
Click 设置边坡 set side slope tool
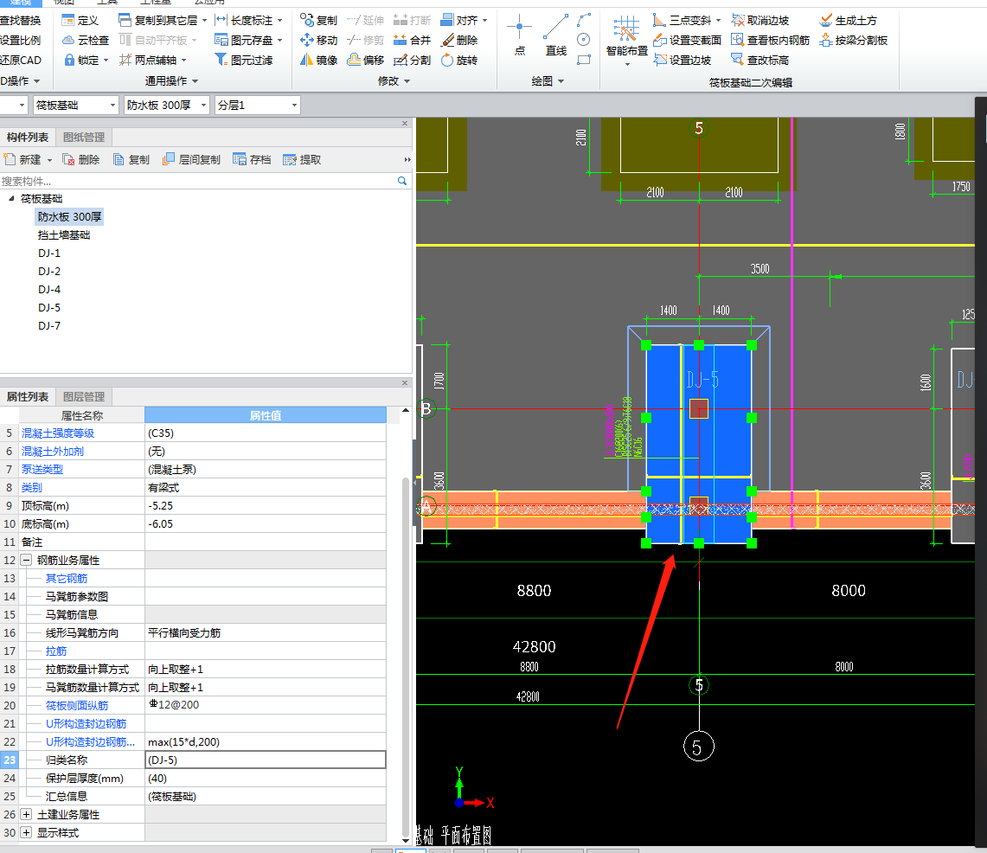point(683,60)
